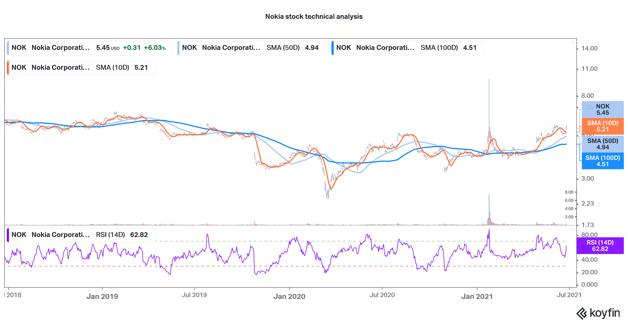Click the 2018 label at the start of the date axis
The width and height of the screenshot is (628, 324).
pyautogui.click(x=14, y=295)
